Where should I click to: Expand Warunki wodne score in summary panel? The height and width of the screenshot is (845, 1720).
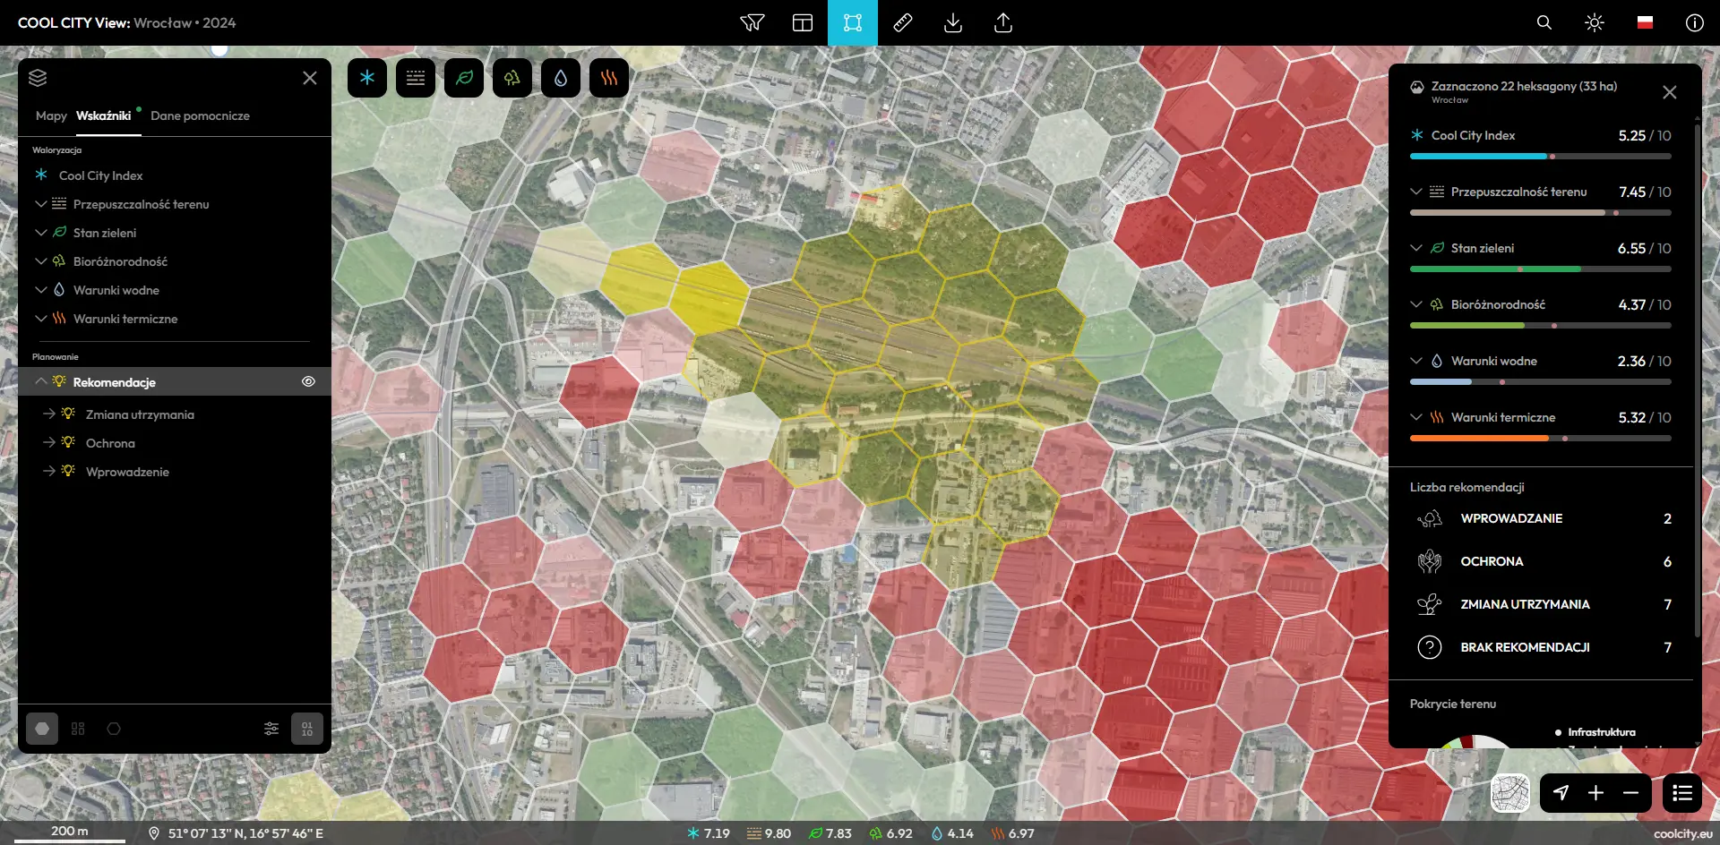coord(1415,361)
